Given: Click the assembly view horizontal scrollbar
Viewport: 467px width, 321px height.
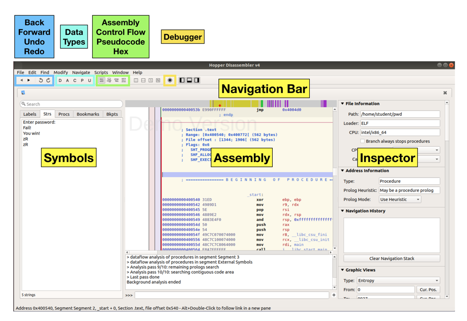Looking at the screenshot, I should 229,252.
